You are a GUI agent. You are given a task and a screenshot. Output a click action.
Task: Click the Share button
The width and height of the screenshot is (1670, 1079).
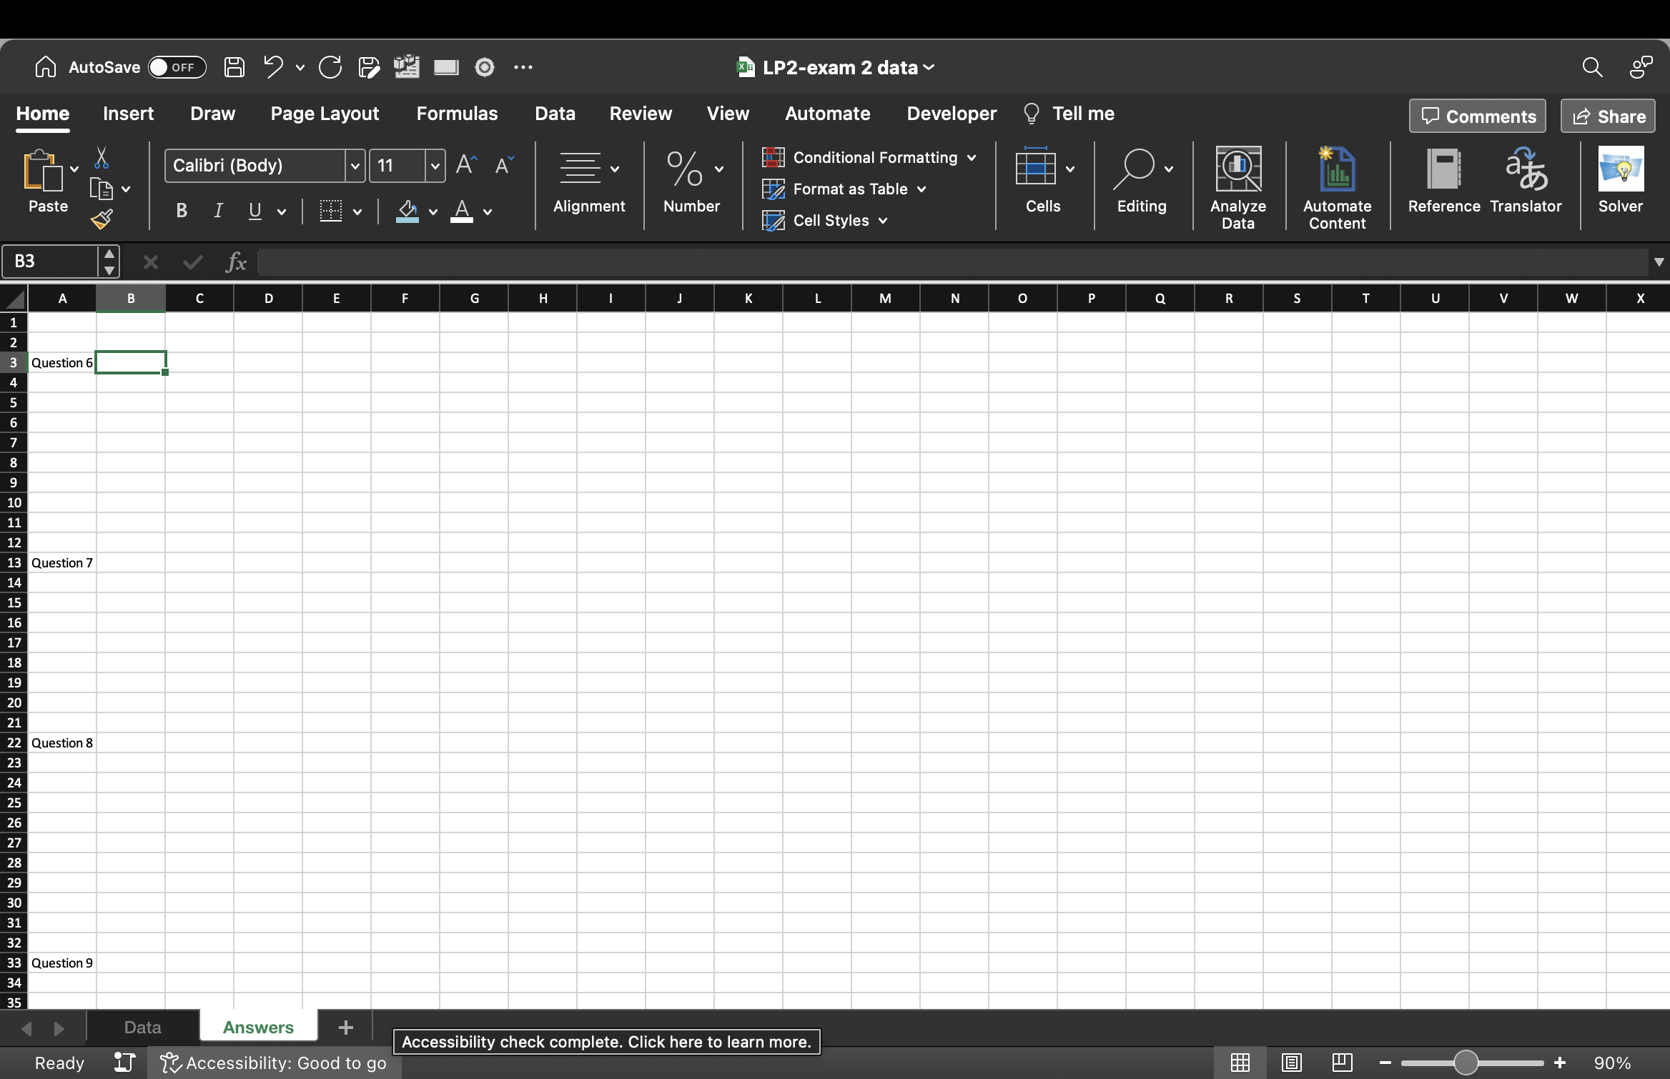[x=1608, y=116]
